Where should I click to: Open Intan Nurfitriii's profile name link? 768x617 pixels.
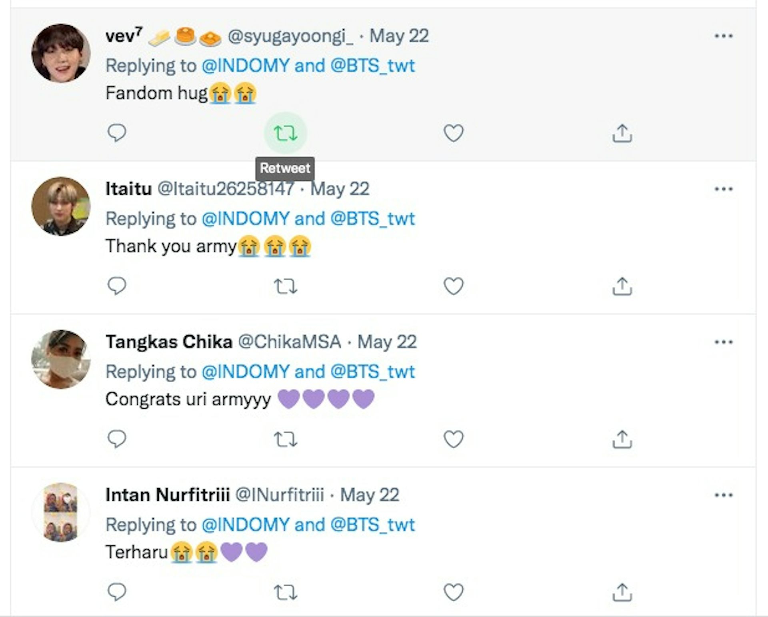[168, 495]
